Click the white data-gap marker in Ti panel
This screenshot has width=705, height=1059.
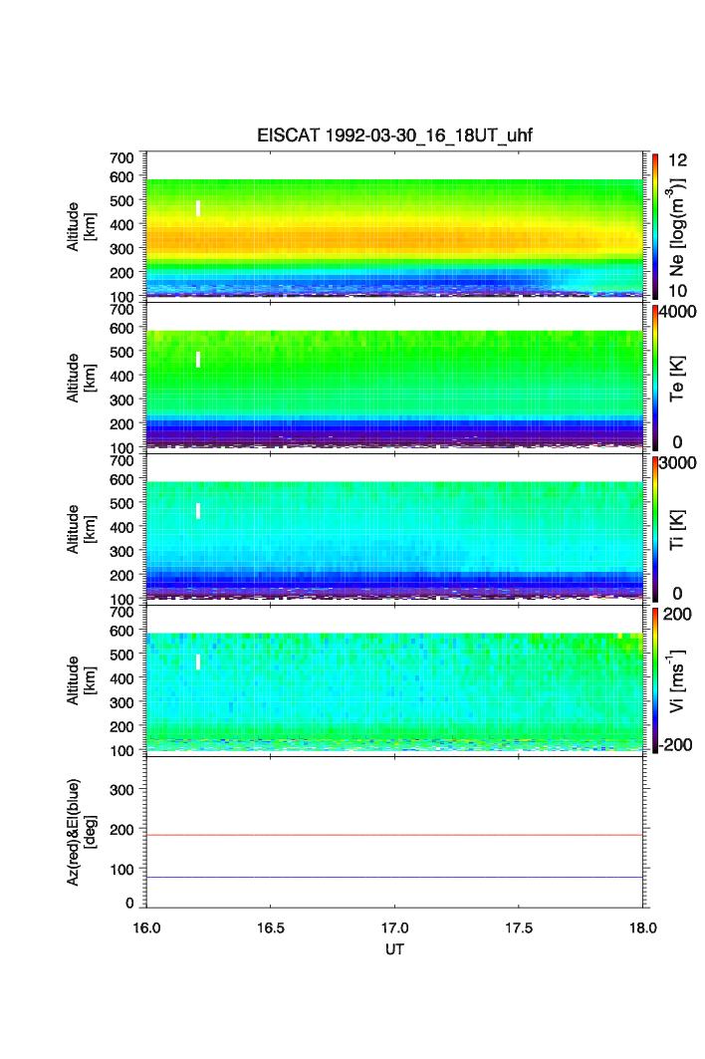(x=198, y=511)
